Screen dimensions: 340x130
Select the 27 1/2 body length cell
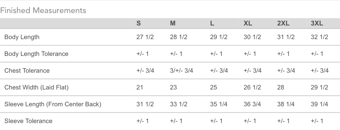tap(145, 37)
